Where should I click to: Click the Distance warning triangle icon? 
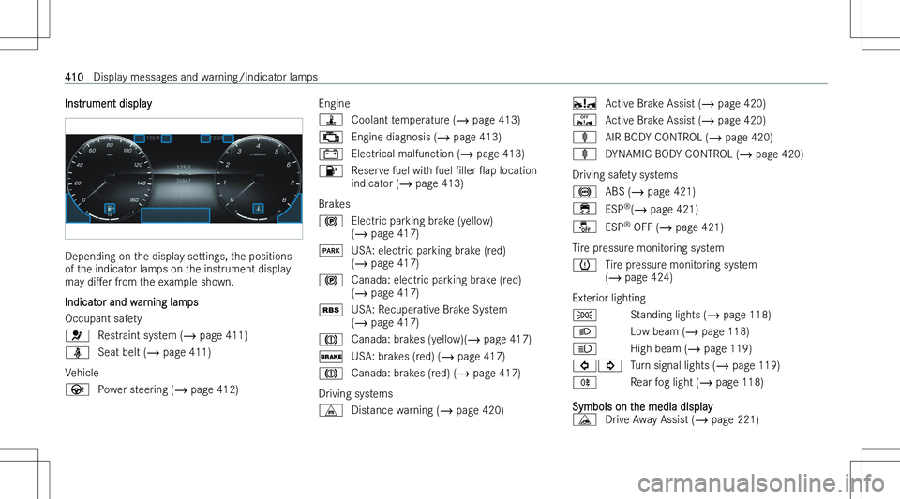coord(331,410)
